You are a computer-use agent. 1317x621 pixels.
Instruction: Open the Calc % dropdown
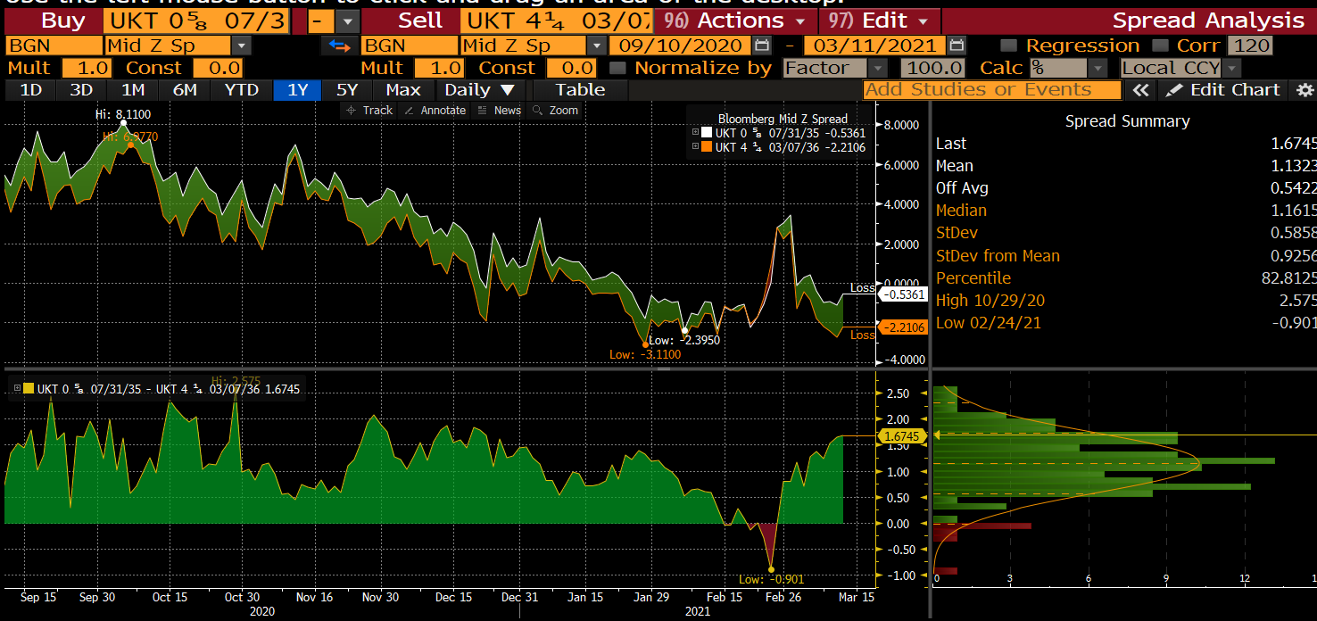point(1099,68)
